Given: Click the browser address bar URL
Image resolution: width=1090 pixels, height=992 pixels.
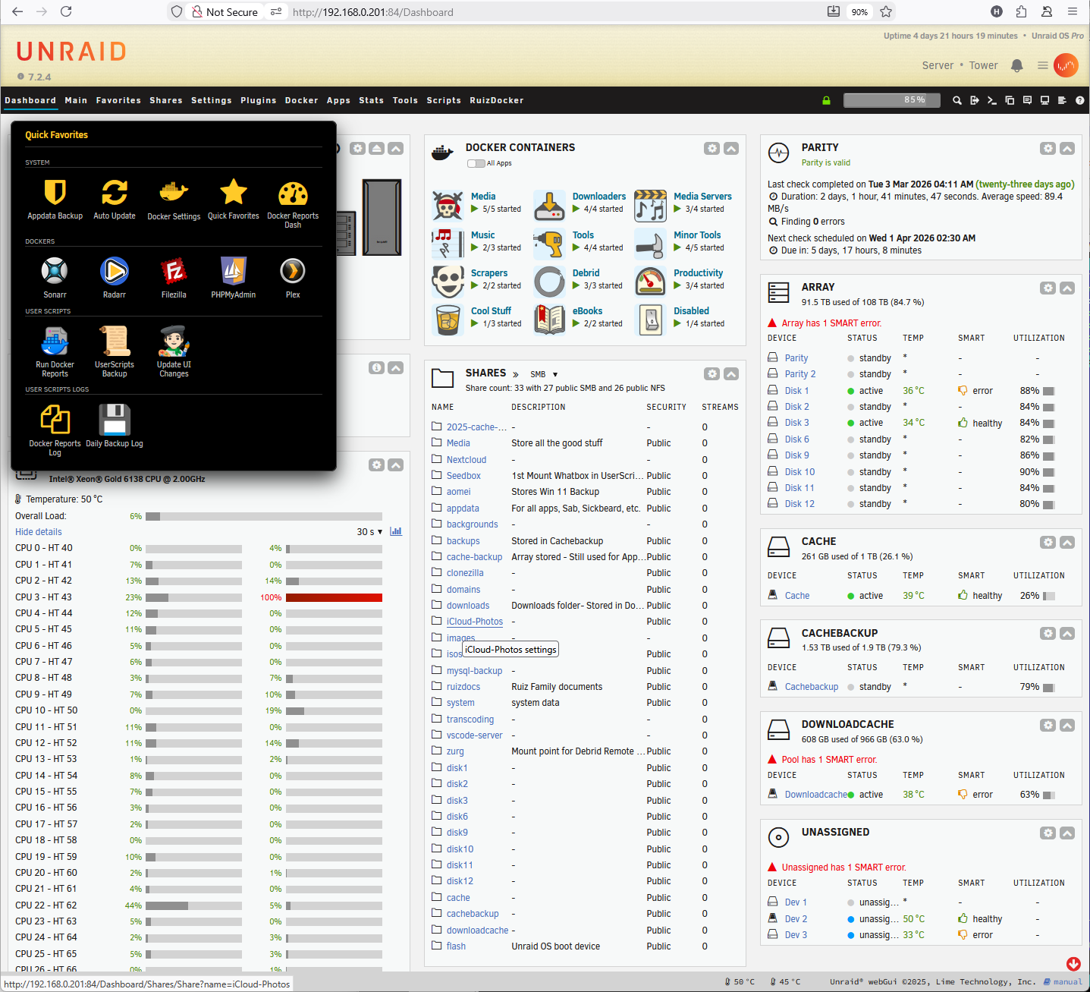Looking at the screenshot, I should point(373,12).
